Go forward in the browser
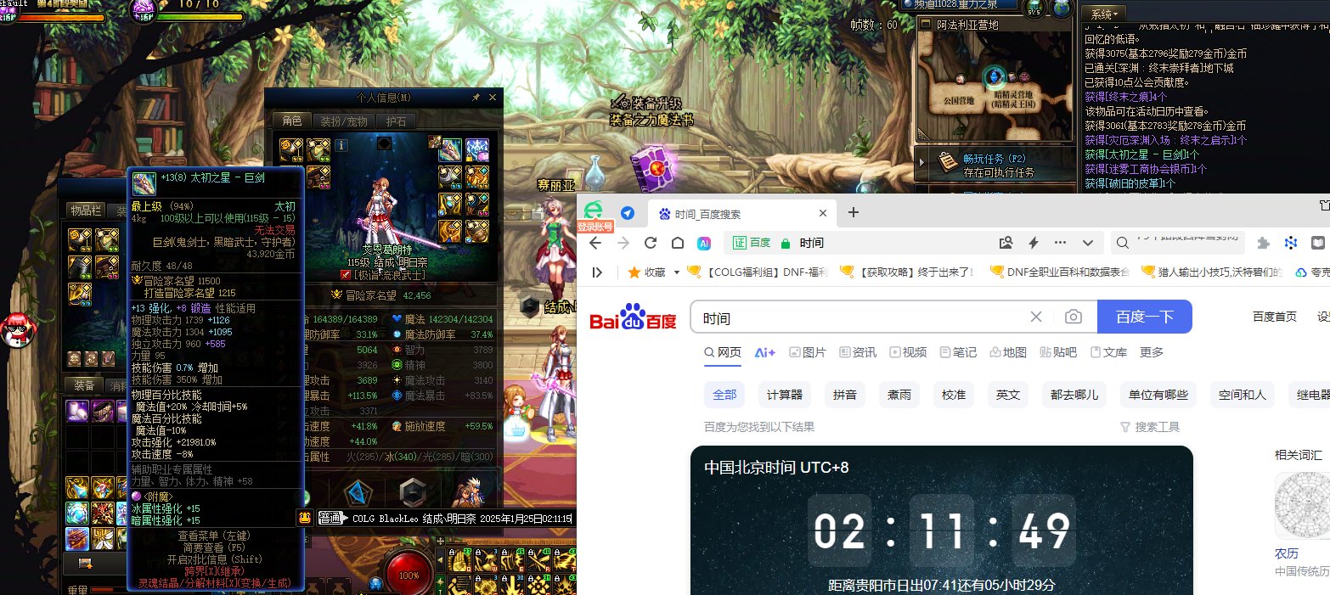 click(x=623, y=243)
